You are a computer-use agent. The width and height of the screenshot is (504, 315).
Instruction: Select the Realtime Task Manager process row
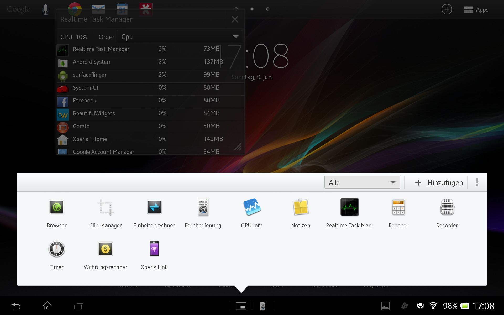[150, 50]
